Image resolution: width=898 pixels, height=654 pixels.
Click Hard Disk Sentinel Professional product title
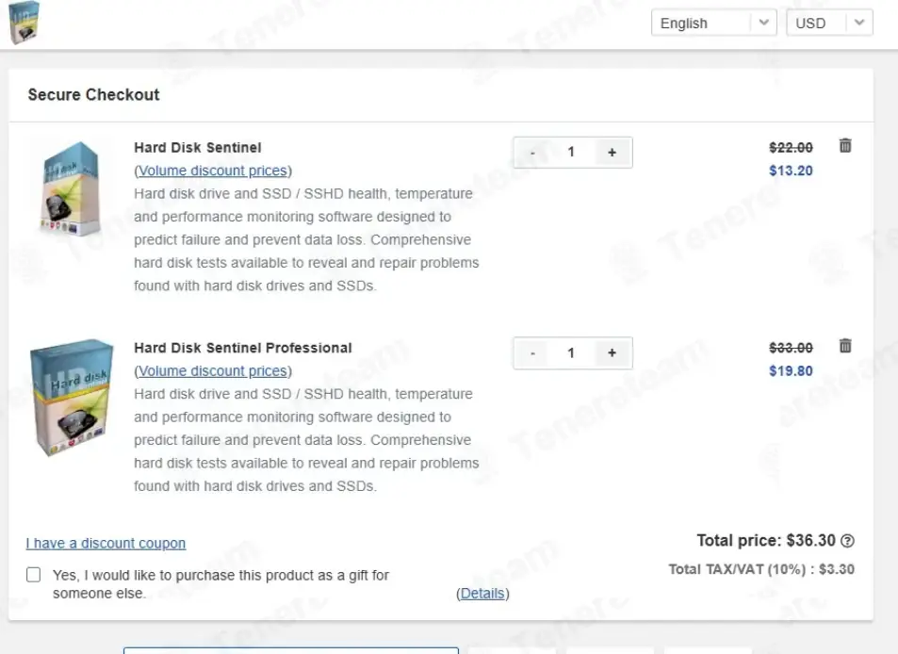(x=243, y=348)
